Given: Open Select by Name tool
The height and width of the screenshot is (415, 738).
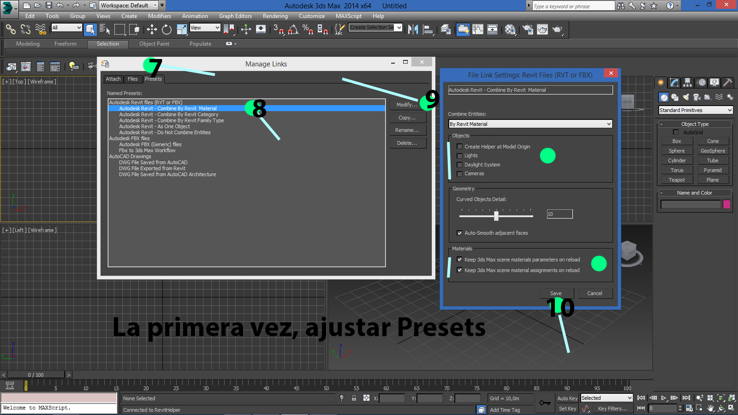Looking at the screenshot, I should click(105, 30).
